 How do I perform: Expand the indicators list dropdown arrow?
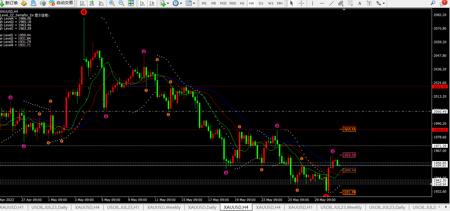pos(168,3)
